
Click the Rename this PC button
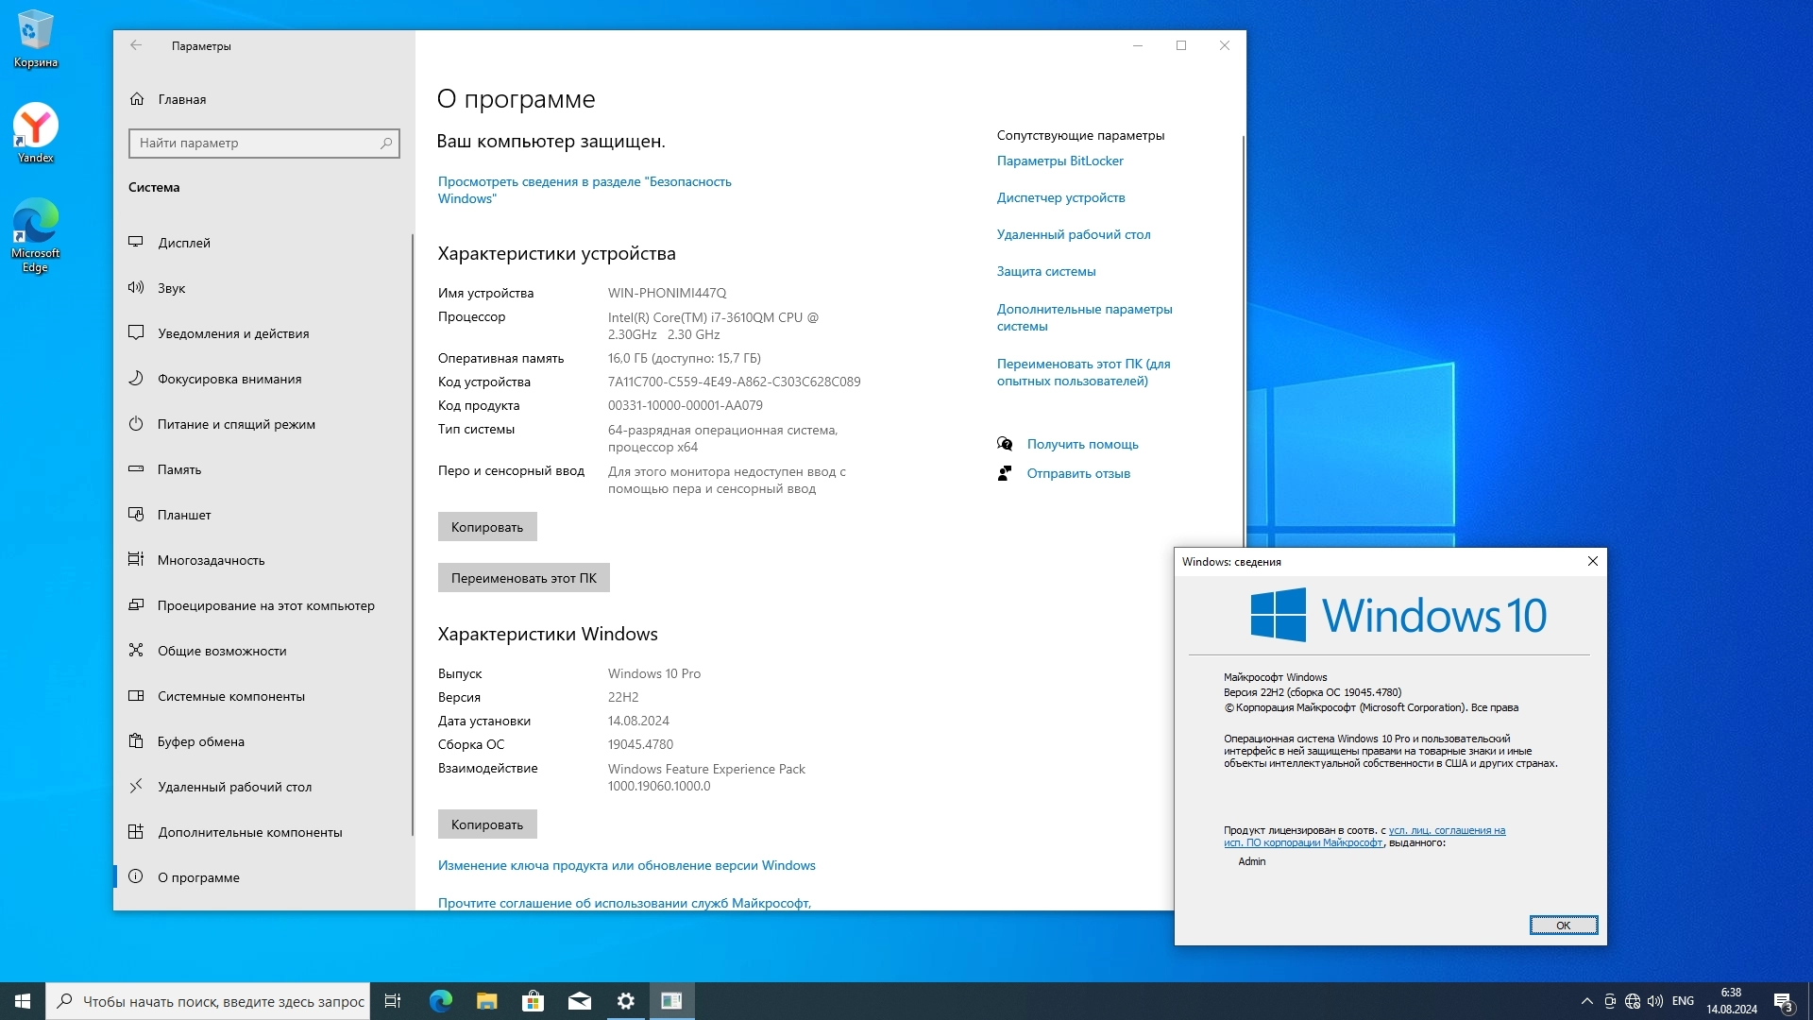tap(523, 578)
